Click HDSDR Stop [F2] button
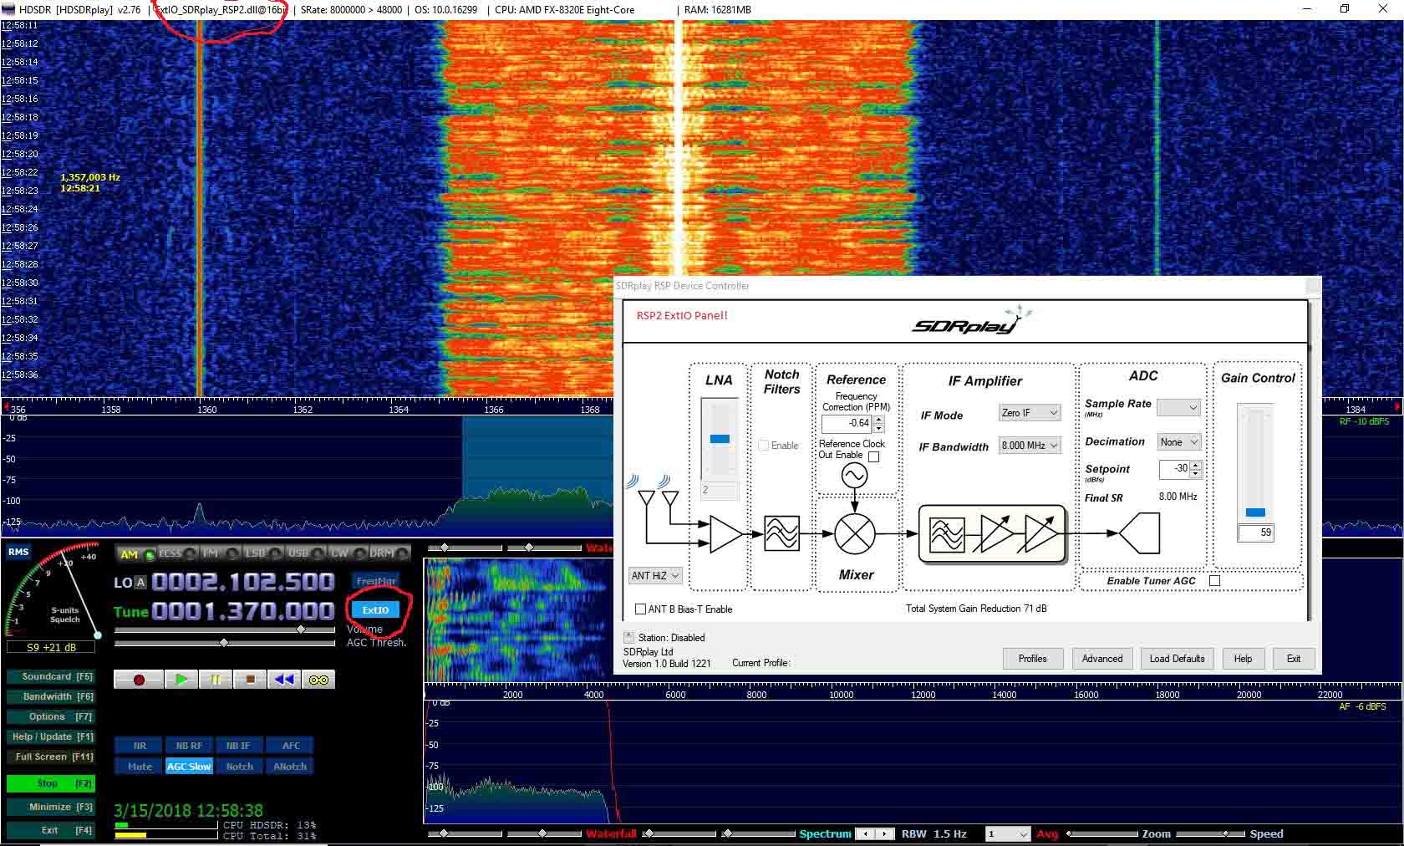 [51, 783]
